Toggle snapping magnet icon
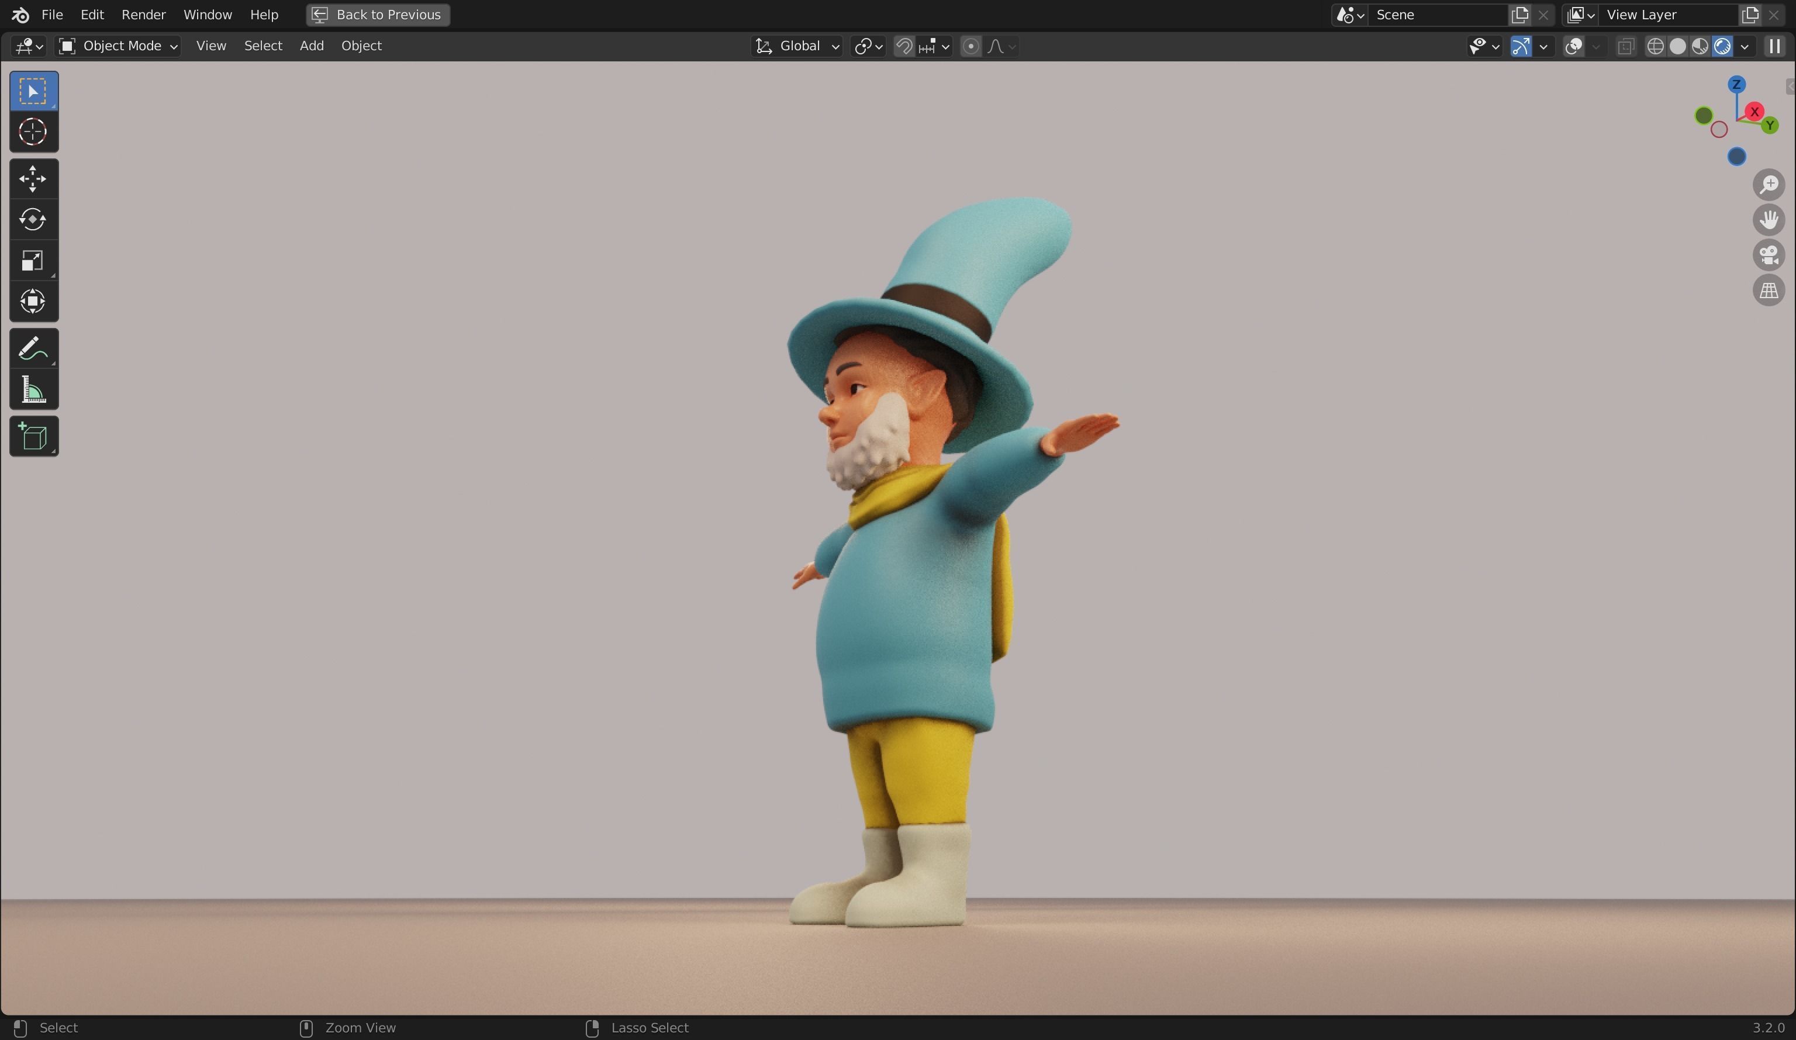The image size is (1796, 1040). pyautogui.click(x=904, y=46)
